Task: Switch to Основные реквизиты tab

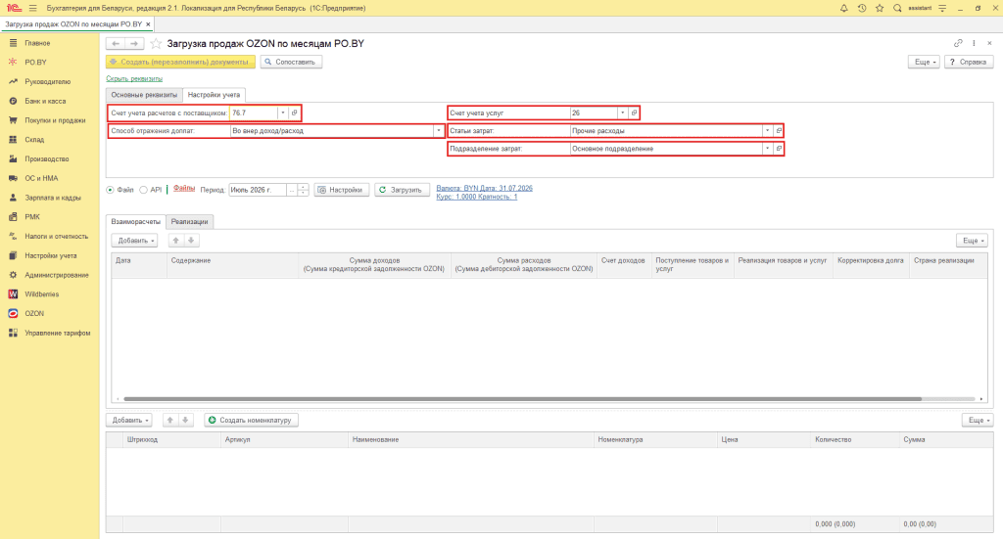Action: pyautogui.click(x=144, y=95)
